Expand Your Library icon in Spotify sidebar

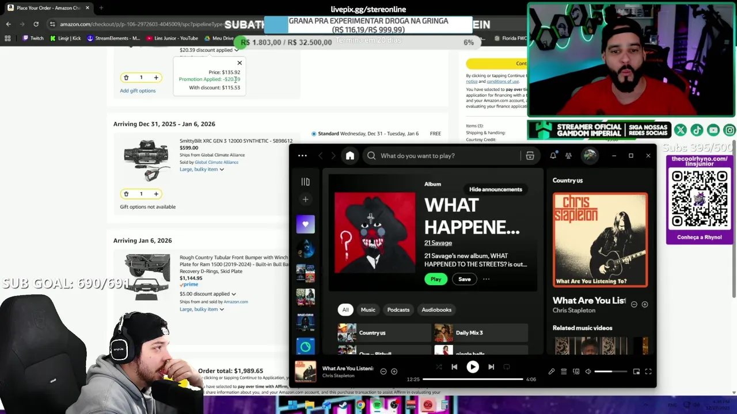pyautogui.click(x=305, y=182)
